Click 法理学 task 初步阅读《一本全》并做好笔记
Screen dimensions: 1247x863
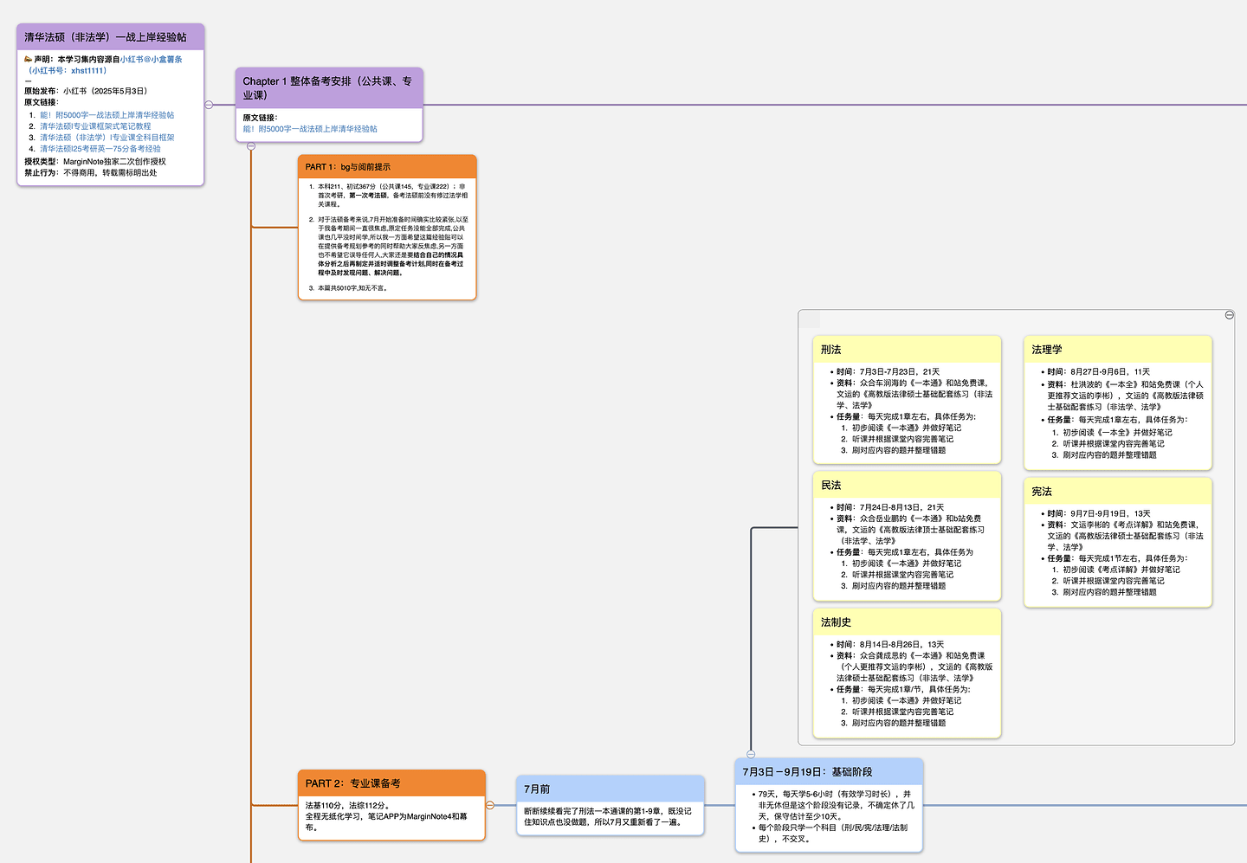(1117, 433)
